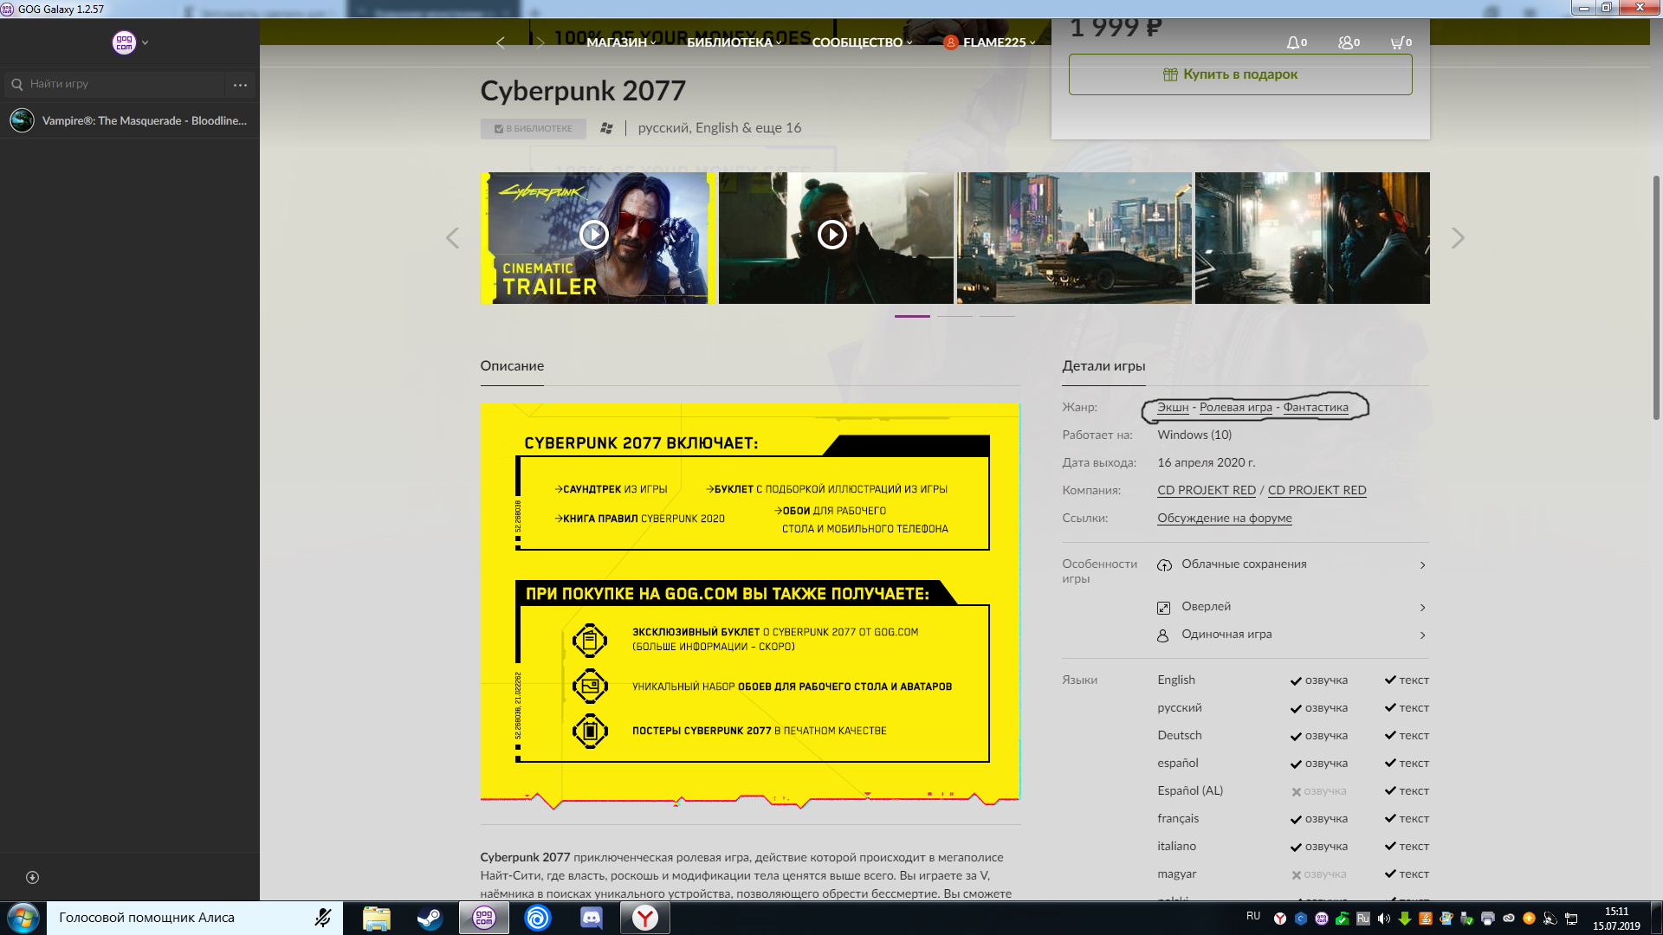
Task: Open the БИБЛИОТЕКА menu
Action: click(x=734, y=42)
